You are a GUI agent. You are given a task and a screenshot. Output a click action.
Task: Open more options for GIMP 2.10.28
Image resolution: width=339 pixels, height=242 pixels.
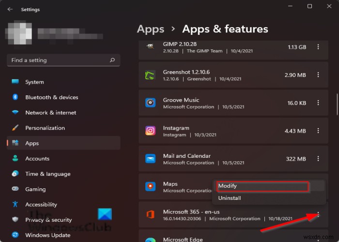(x=318, y=47)
